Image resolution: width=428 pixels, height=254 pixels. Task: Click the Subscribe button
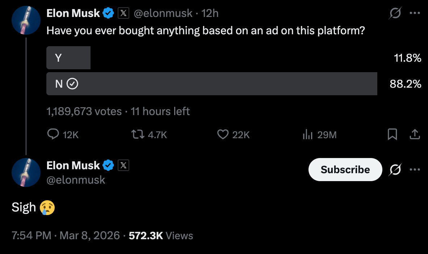(x=345, y=170)
